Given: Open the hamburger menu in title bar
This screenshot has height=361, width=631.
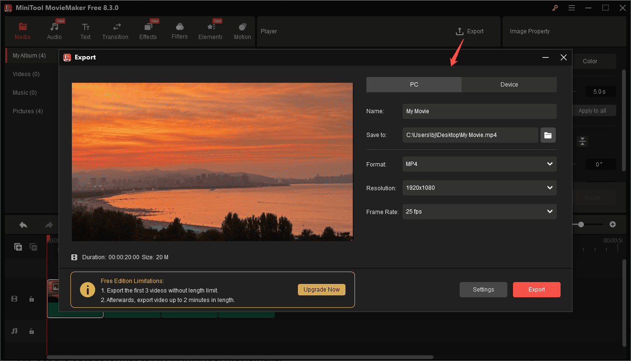Looking at the screenshot, I should 572,8.
